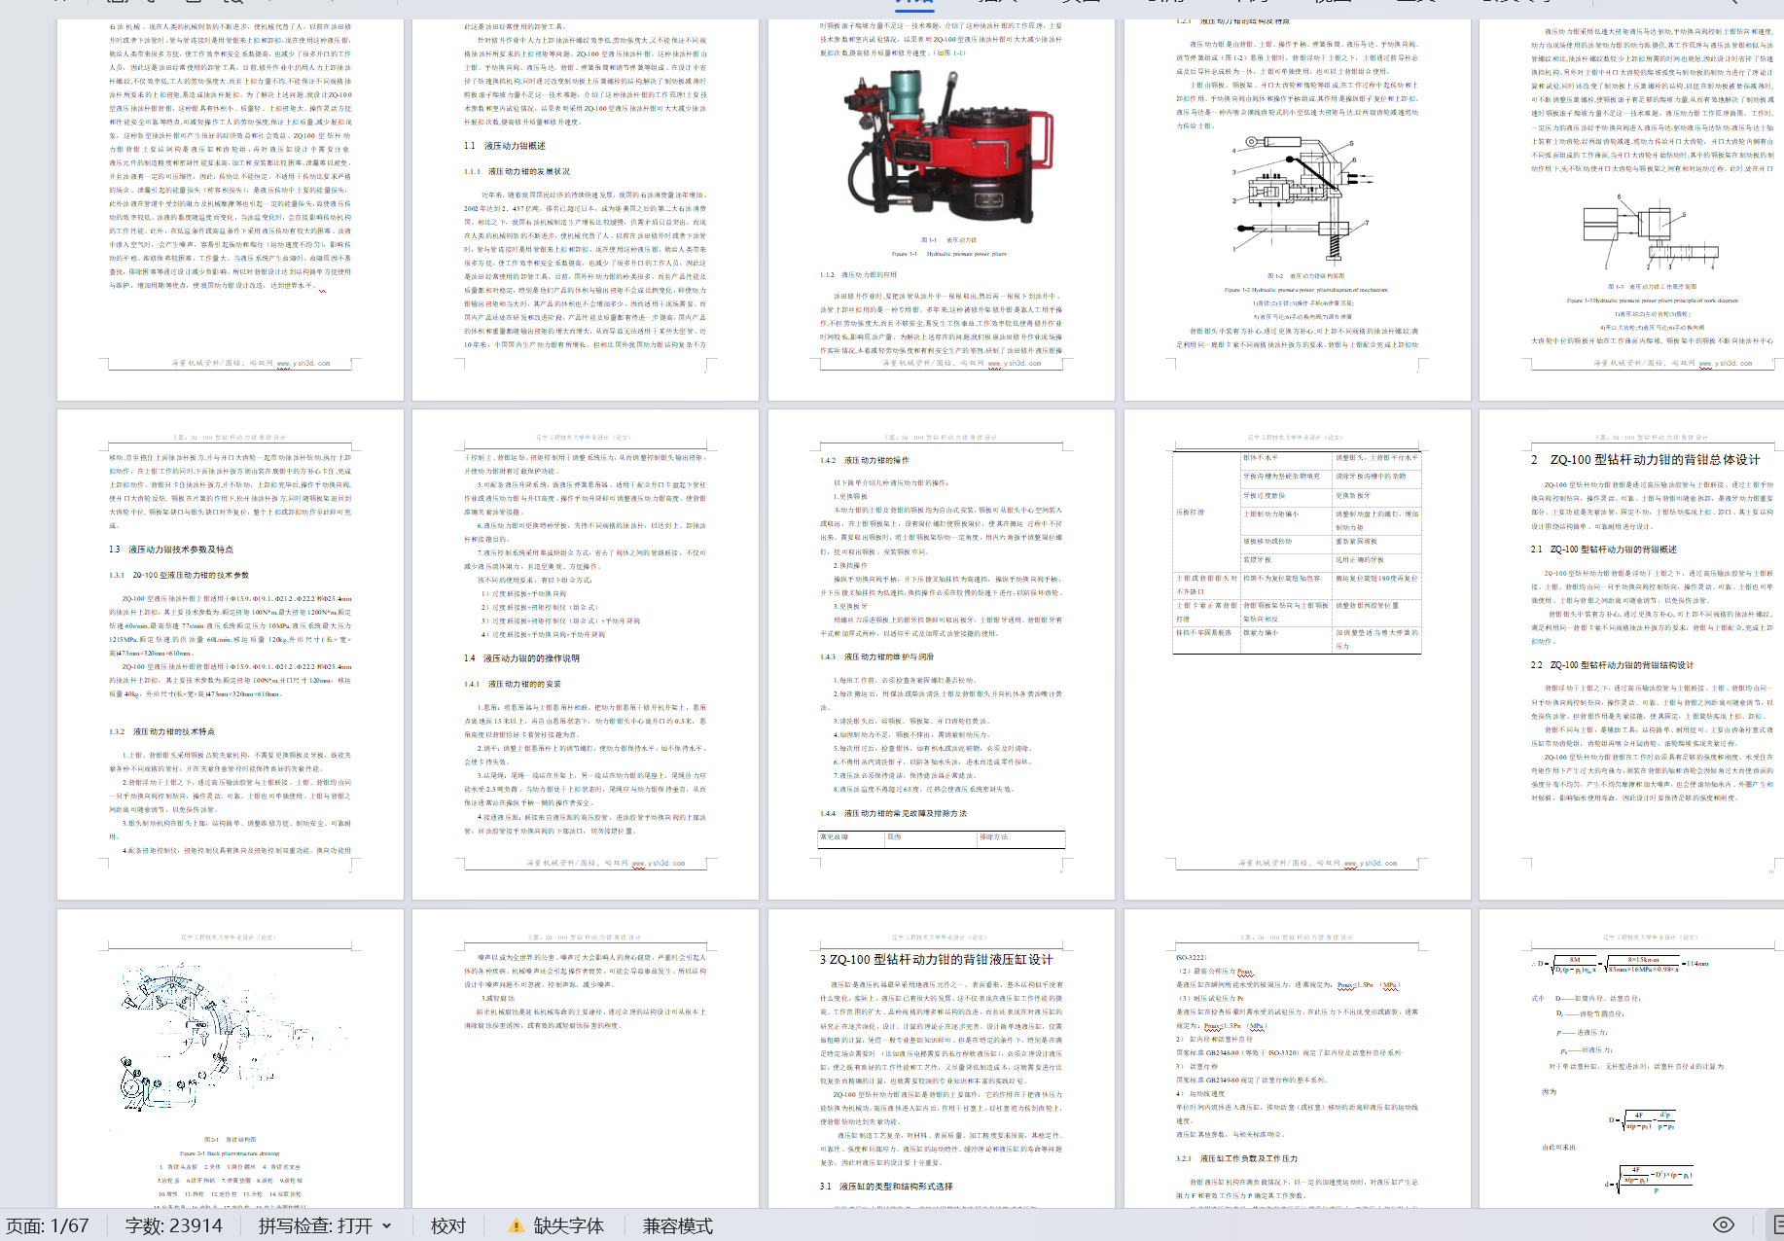Click subheading '1.4.3 液压动力钳的维护与润滑'
Viewport: 1784px width, 1241px height.
point(877,656)
